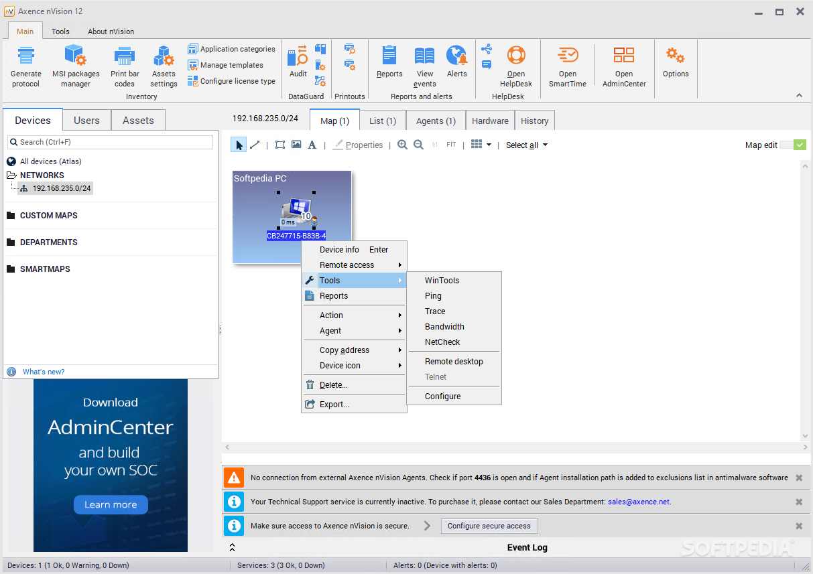Open the DataGuard Audit tool

298,62
